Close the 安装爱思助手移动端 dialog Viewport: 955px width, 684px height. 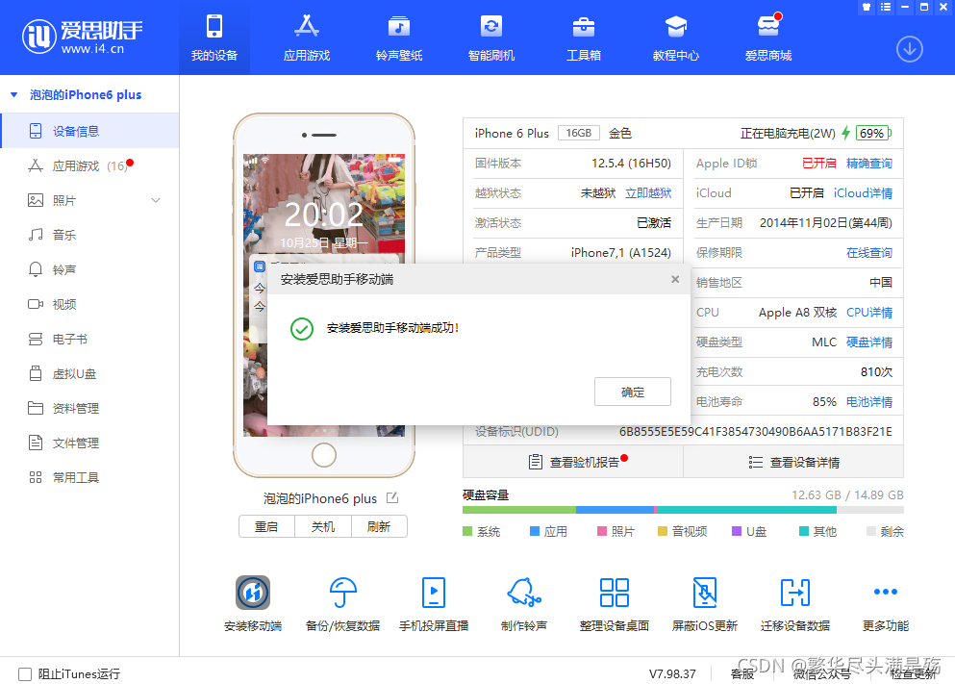[x=675, y=279]
